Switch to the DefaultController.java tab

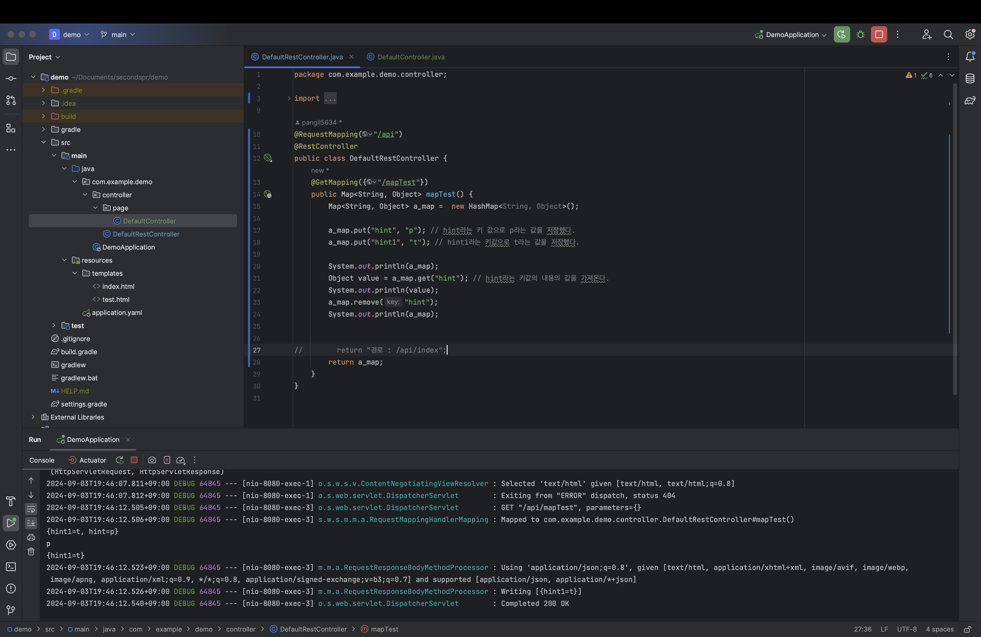tap(411, 57)
